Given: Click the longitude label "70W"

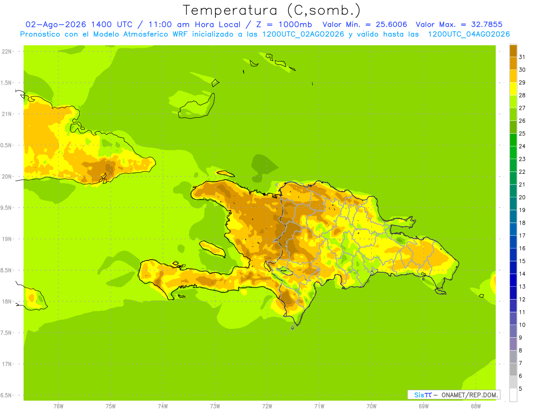Looking at the screenshot, I should point(372,406).
